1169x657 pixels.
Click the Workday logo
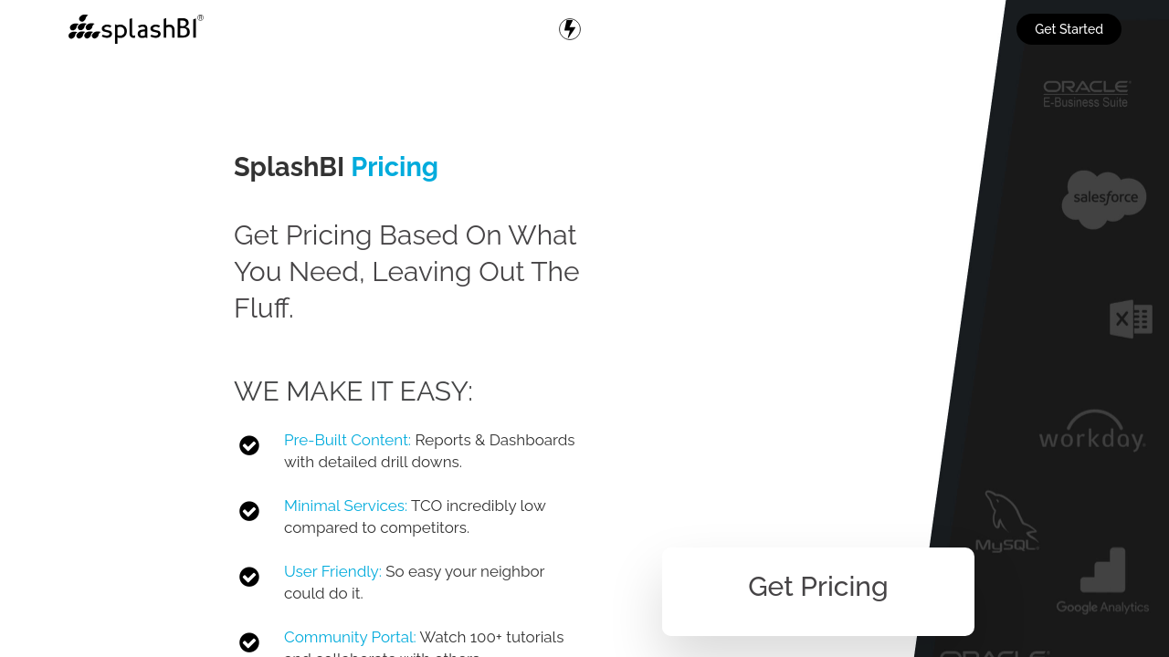tap(1091, 431)
